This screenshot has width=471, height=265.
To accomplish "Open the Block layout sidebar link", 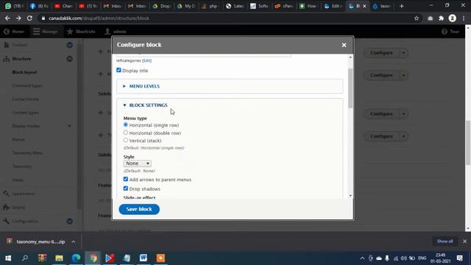I will (x=24, y=72).
